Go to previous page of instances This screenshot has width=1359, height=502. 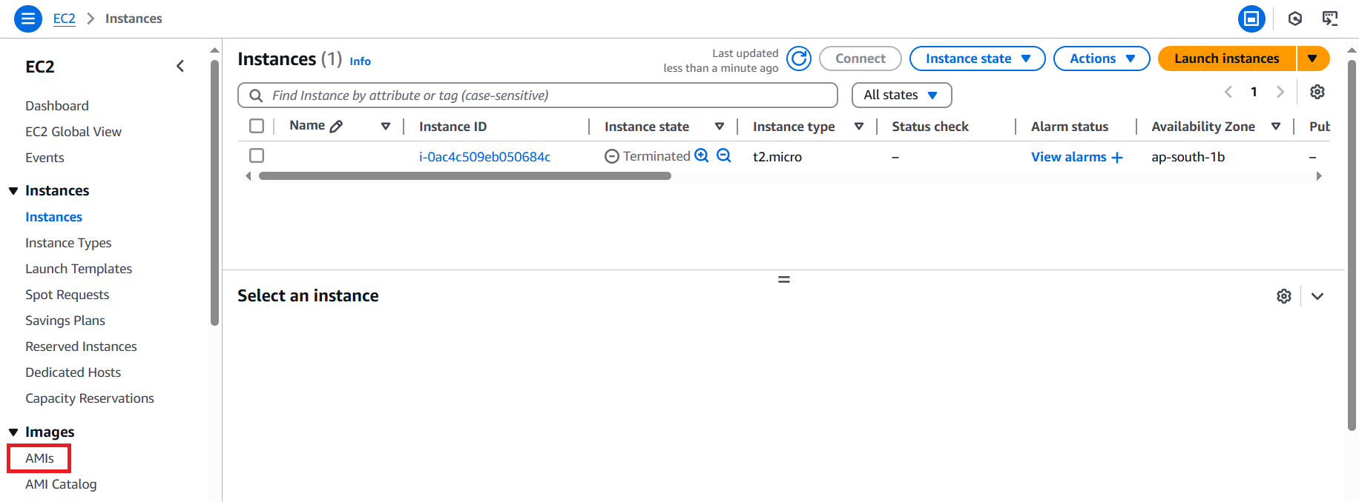point(1228,92)
